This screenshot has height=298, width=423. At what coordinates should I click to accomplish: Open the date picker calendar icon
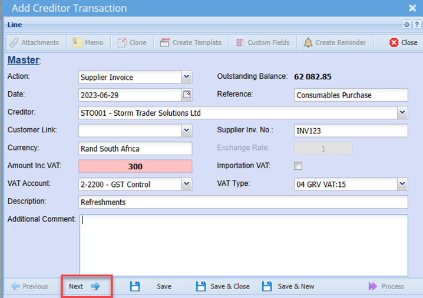click(x=186, y=95)
